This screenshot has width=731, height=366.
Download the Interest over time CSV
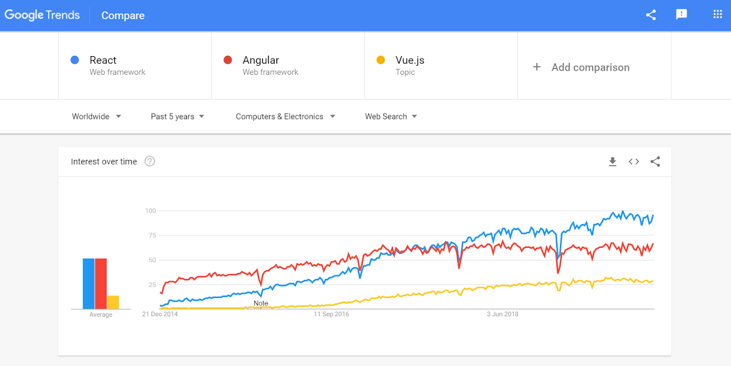(613, 162)
